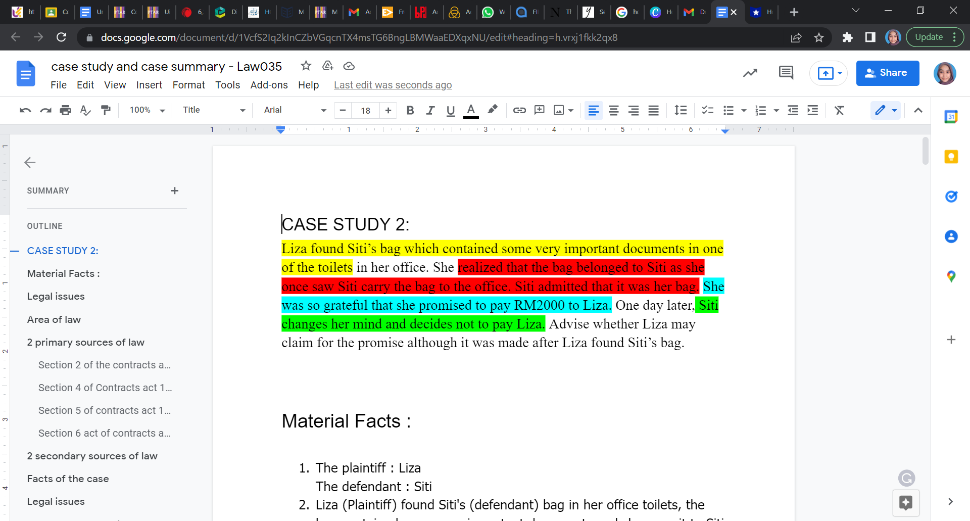Viewport: 970px width, 521px height.
Task: Hide the menus with up chevron
Action: 918,110
